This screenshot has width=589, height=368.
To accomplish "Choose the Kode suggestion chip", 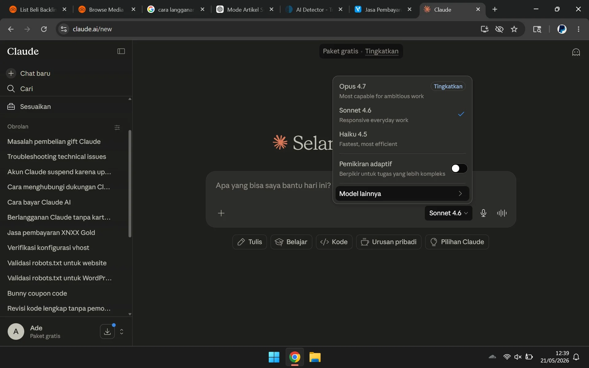I will point(334,242).
